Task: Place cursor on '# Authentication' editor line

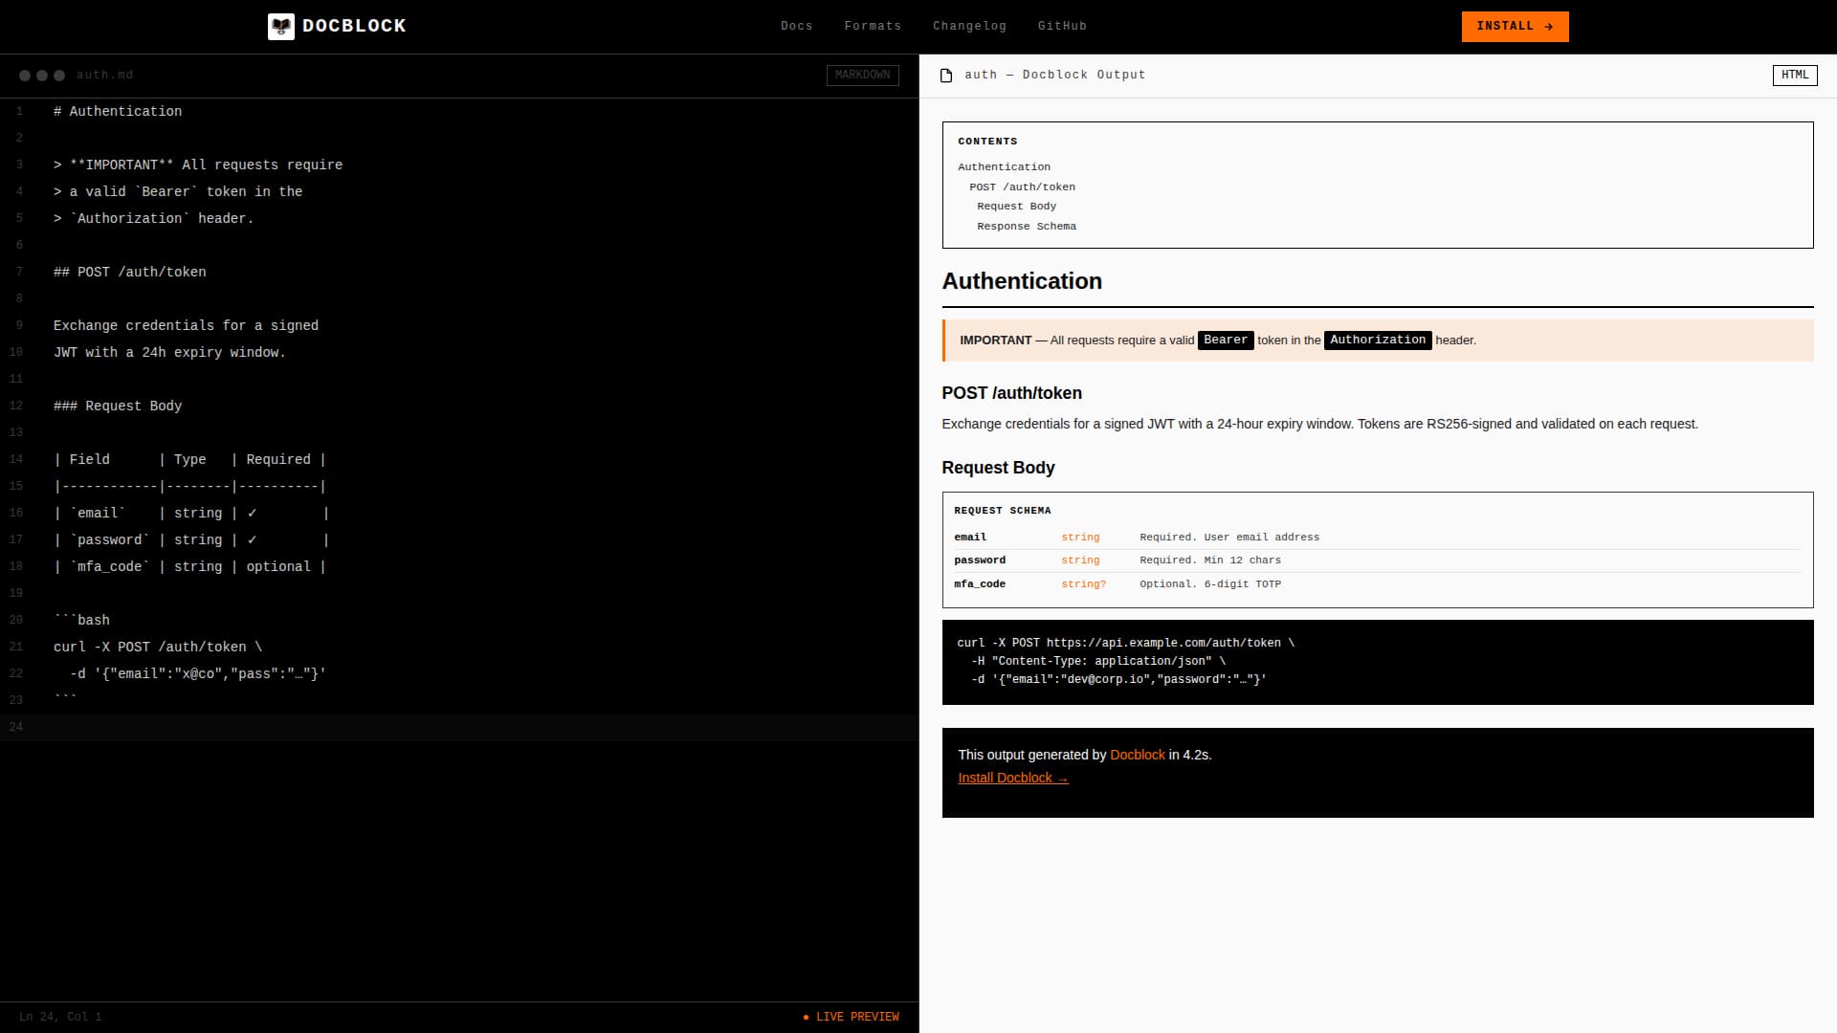Action: (x=118, y=111)
